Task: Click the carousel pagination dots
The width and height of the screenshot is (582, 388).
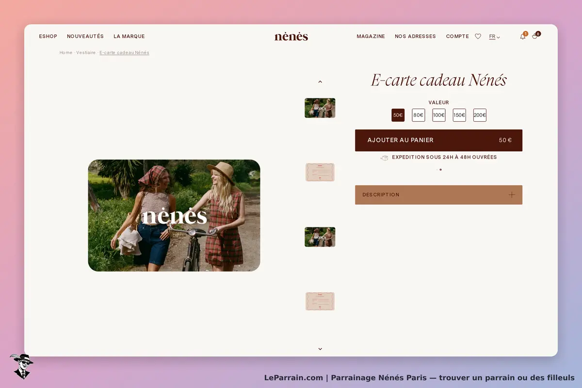Action: pyautogui.click(x=439, y=170)
